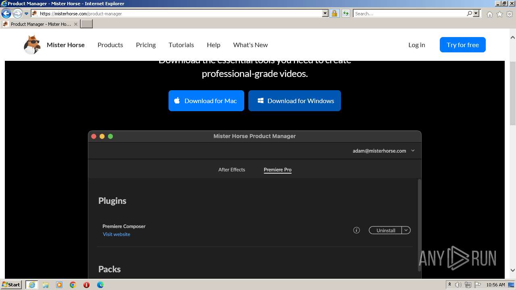The image size is (516, 290).
Task: Click the green zoom dot in Product Manager
Action: click(110, 137)
